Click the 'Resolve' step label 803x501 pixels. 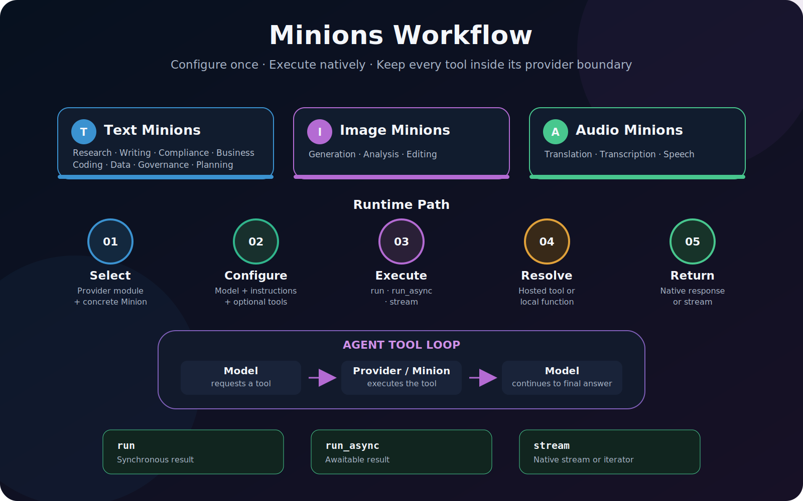[547, 276]
